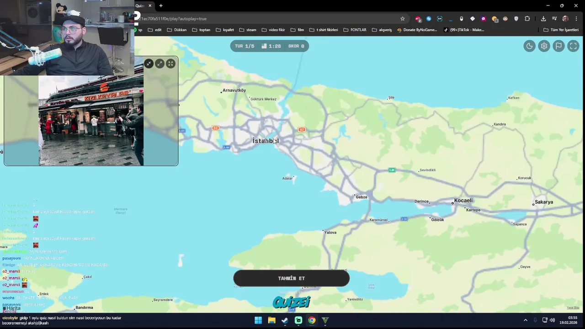Open Steam from the taskbar
Viewport: 585px width, 329px height.
pos(285,320)
